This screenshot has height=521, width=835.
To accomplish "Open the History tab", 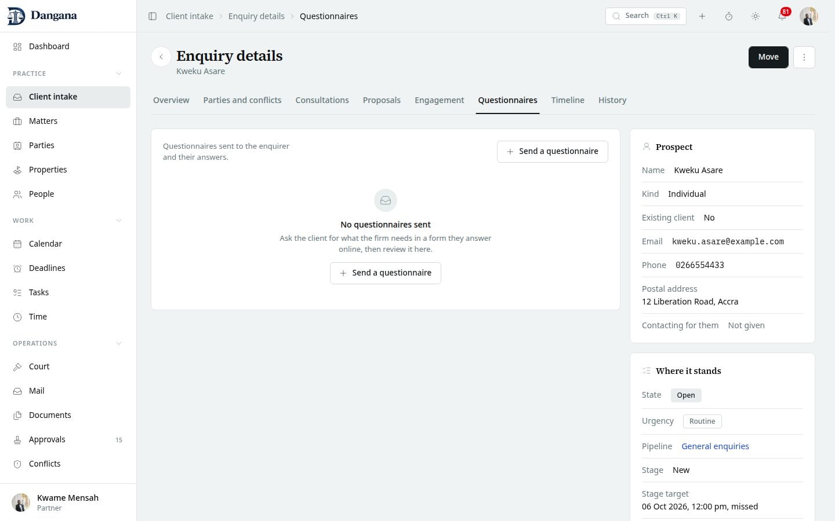I will coord(612,100).
